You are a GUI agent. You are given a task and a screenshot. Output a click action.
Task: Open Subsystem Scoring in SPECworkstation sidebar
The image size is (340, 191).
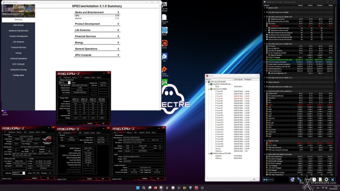(x=18, y=70)
